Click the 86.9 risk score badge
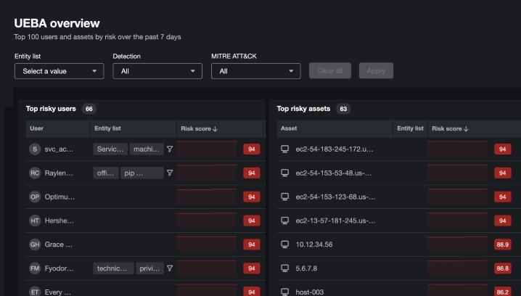 pyautogui.click(x=502, y=244)
